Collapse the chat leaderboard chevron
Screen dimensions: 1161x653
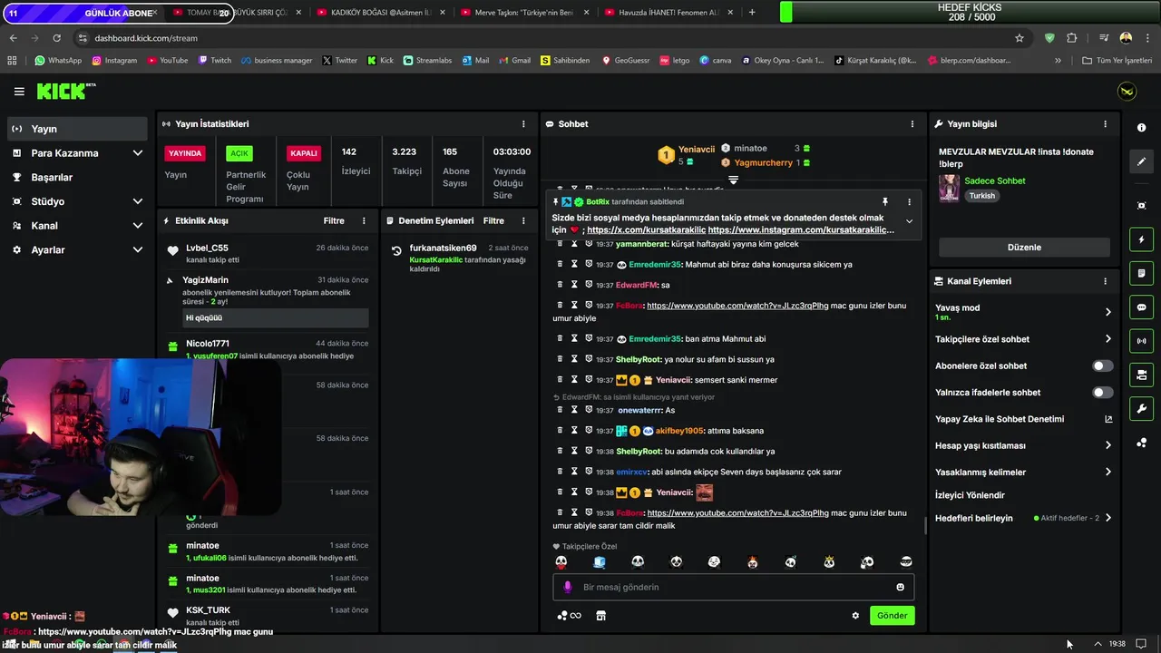(x=733, y=180)
